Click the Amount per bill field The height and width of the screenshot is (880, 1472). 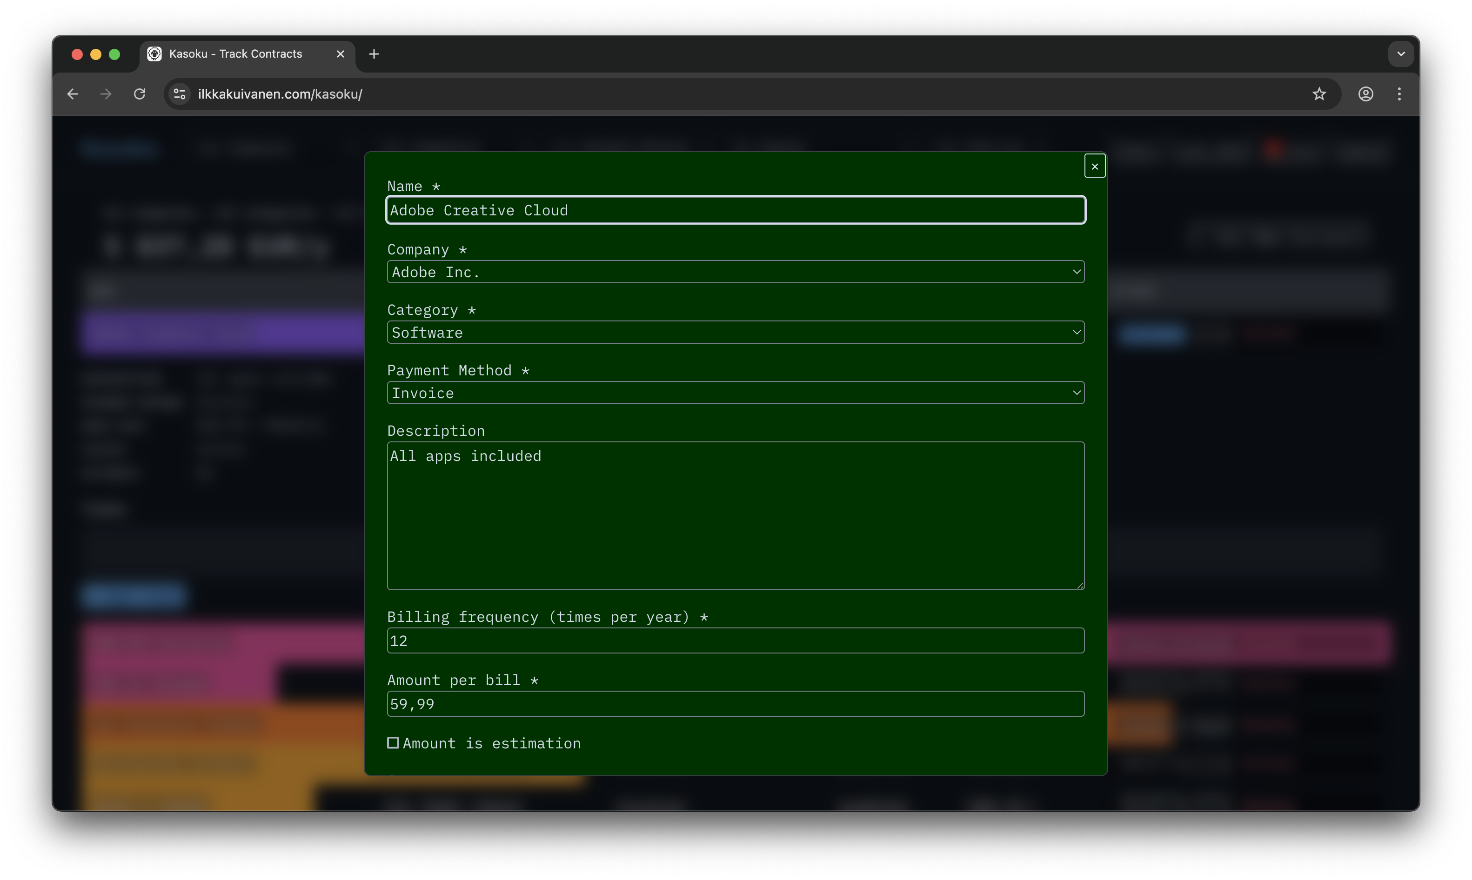(736, 705)
